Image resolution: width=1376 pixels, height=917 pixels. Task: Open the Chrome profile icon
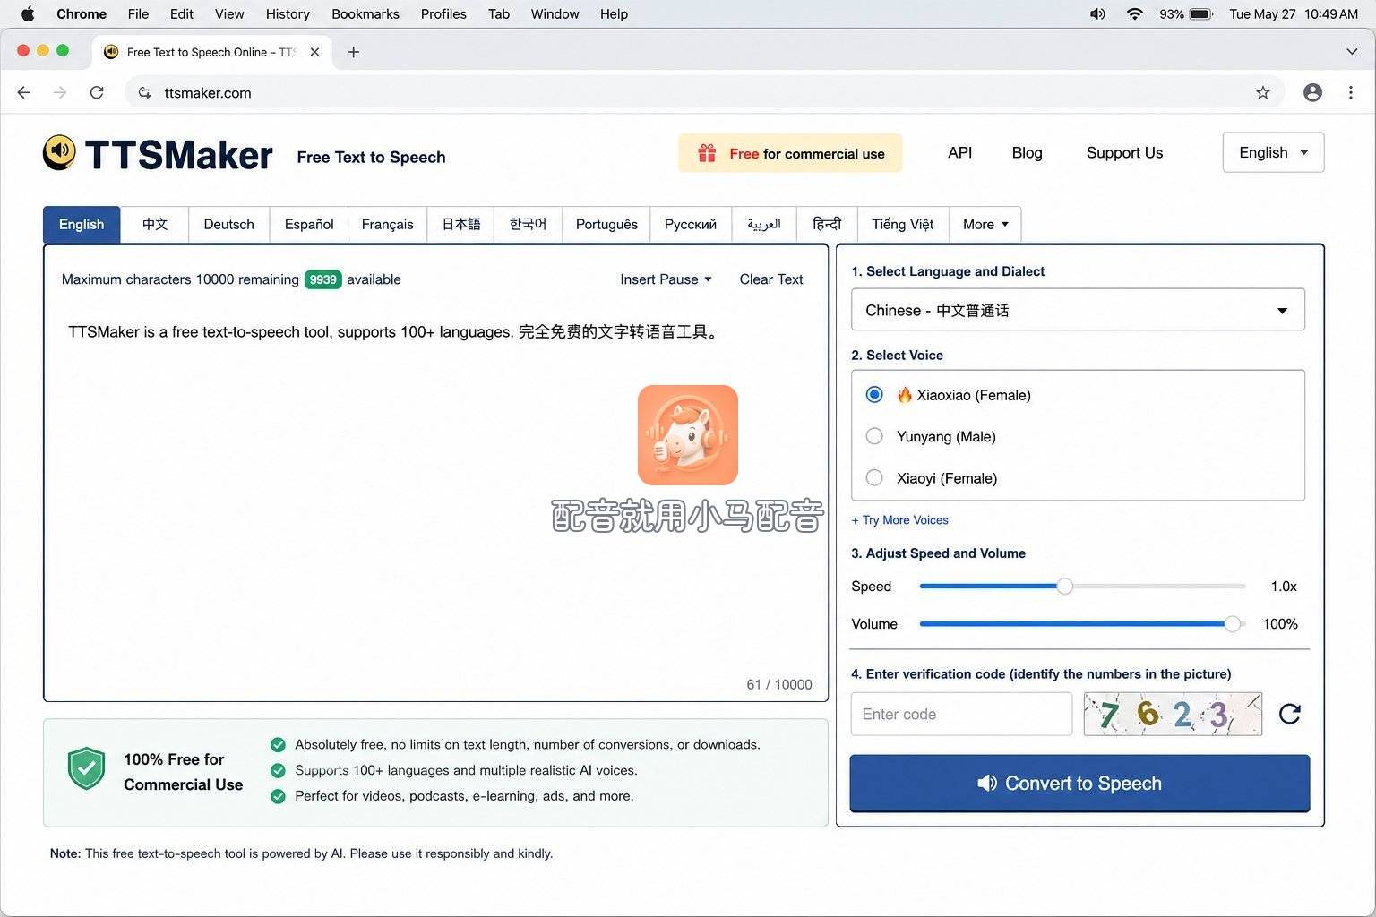1312,92
